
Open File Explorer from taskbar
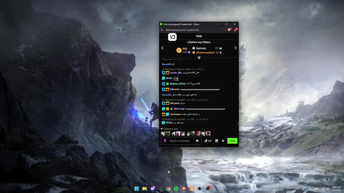tap(145, 189)
